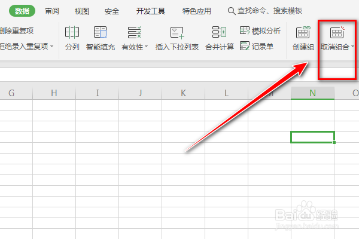The image size is (359, 239).
Task: Expand the 有效性 dropdown arrow
Action: 147,47
